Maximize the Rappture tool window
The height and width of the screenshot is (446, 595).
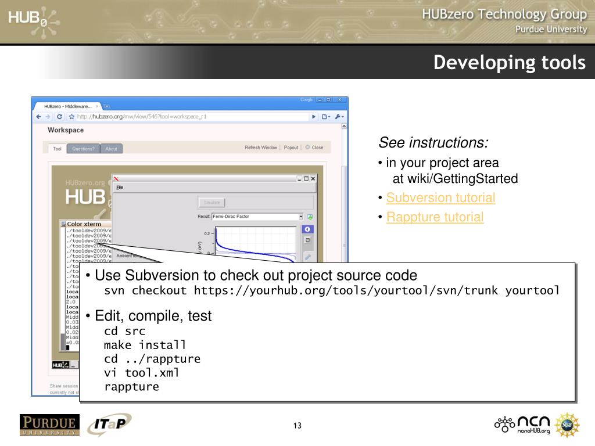coord(306,179)
